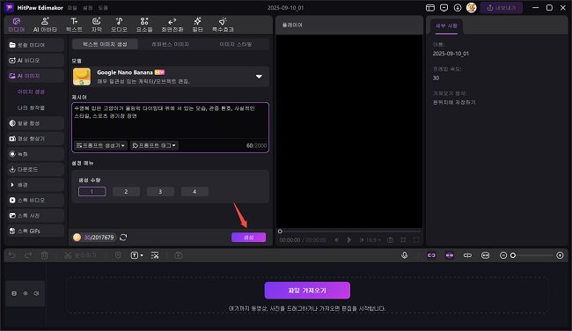Select generation quantity 3
The image size is (572, 331).
[160, 192]
